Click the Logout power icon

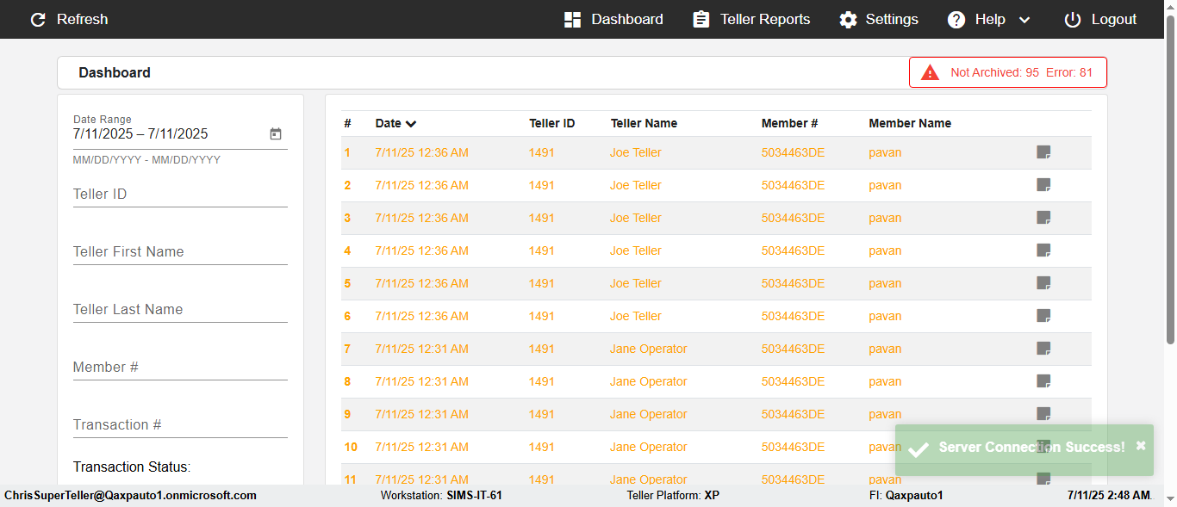click(x=1072, y=20)
